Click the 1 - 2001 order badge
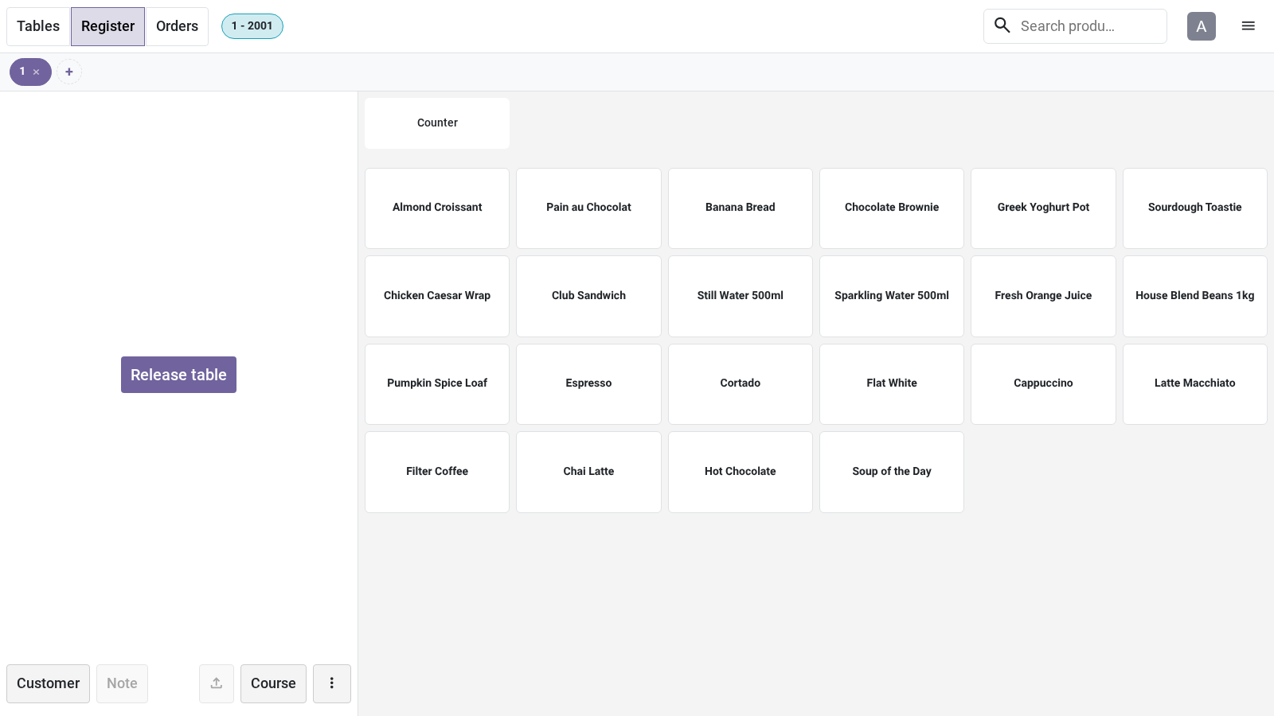 (x=252, y=26)
